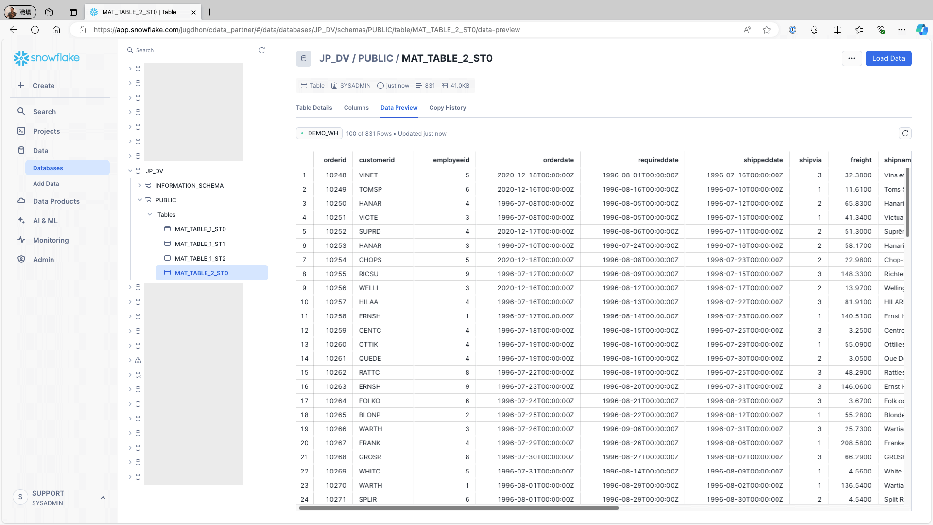Screen dimensions: 933x525
Task: Click the Snowflake logo icon
Action: (21, 58)
